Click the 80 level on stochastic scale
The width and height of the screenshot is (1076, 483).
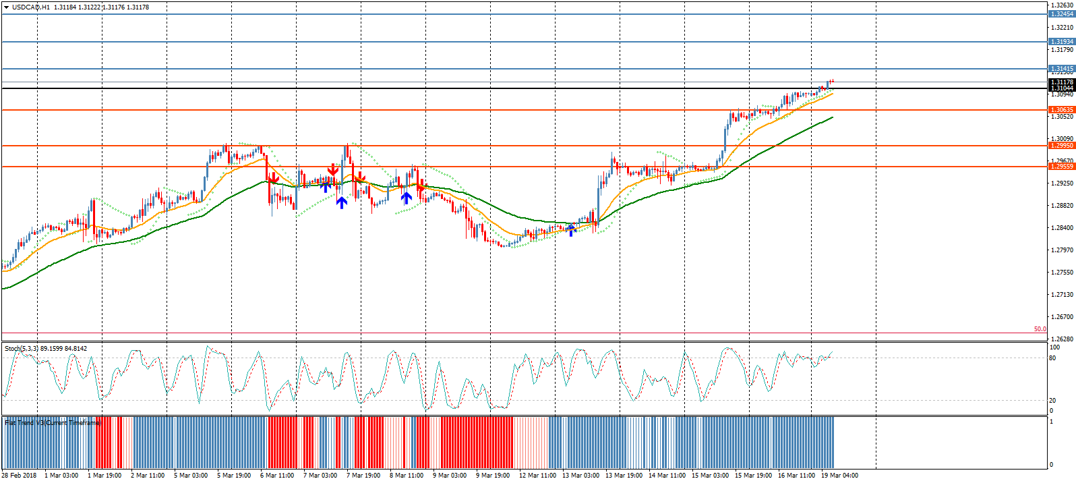pos(1052,358)
